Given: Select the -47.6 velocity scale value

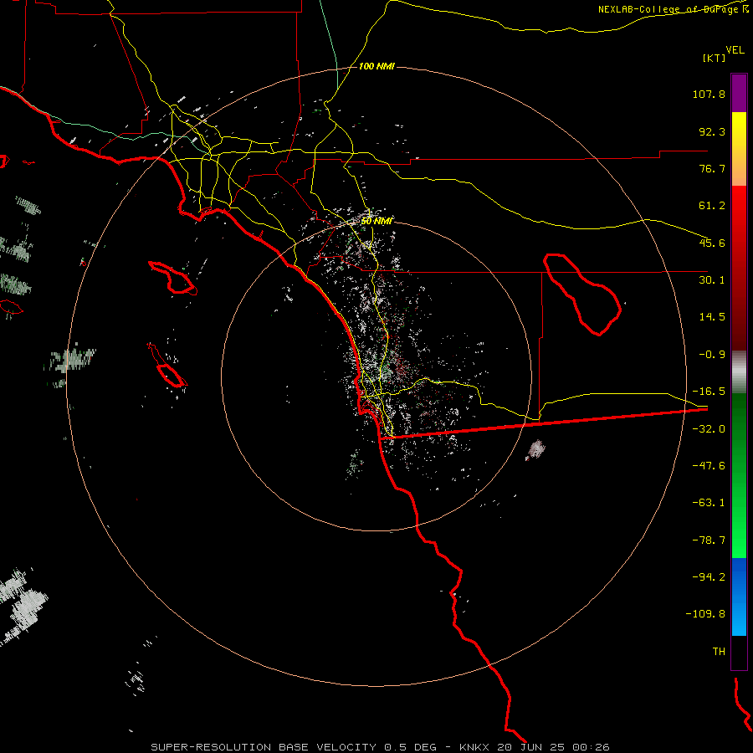Looking at the screenshot, I should [x=709, y=466].
